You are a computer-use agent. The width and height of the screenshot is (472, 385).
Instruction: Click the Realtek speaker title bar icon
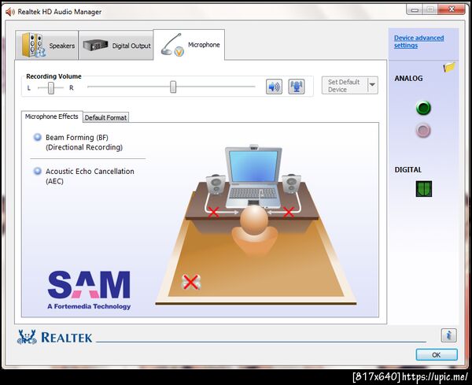pos(10,12)
